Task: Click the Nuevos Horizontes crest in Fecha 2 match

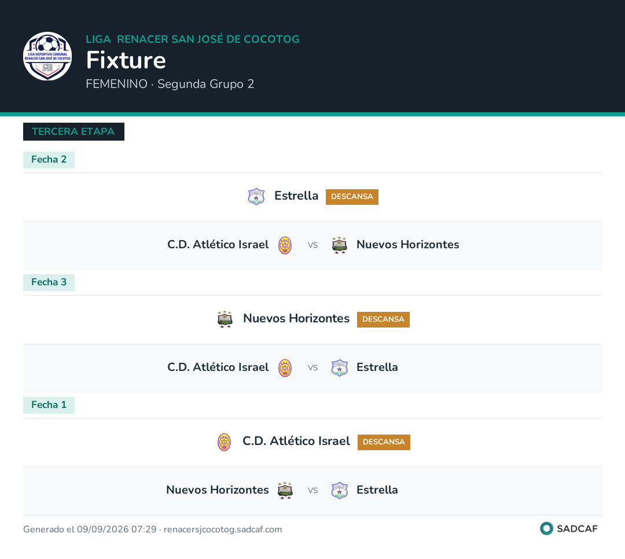Action: (x=340, y=245)
